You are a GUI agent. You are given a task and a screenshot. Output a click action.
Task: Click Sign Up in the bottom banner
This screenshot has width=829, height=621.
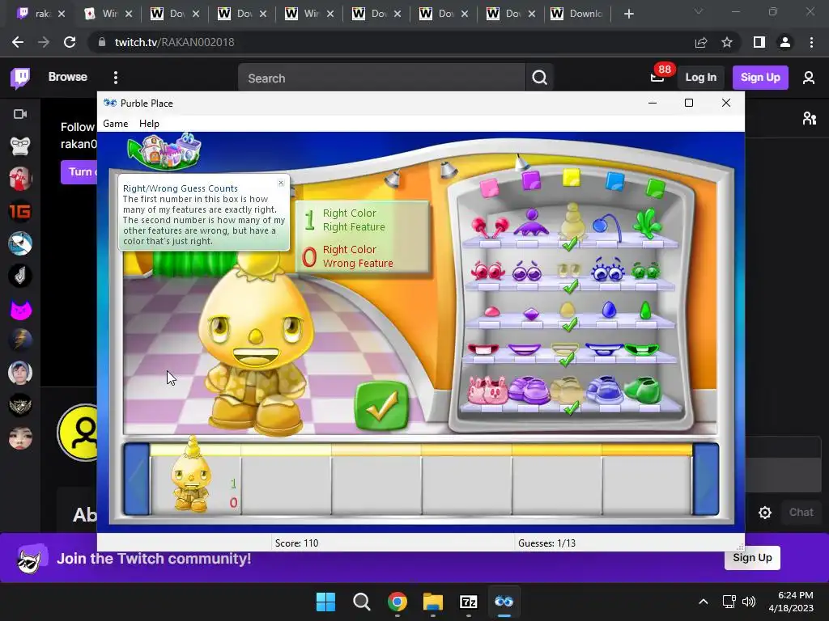coord(752,558)
